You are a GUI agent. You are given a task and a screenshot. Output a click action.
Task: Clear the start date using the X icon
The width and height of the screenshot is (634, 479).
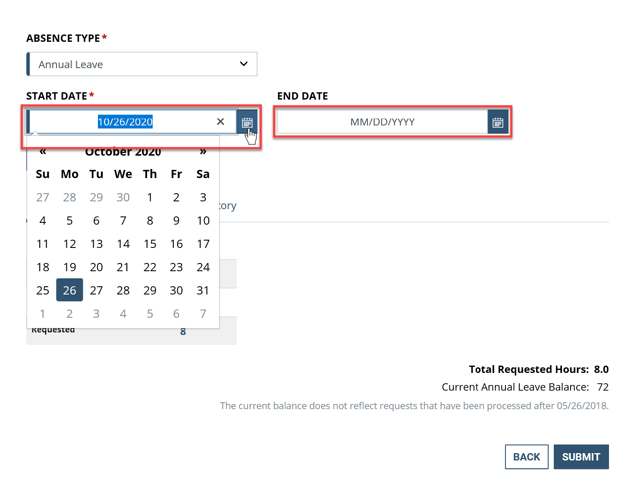220,121
